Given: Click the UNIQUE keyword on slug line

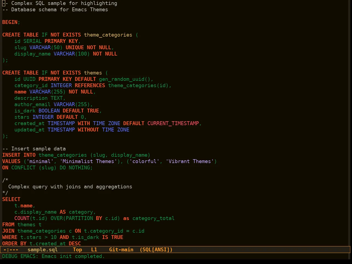Looking at the screenshot, I should 75,48.
